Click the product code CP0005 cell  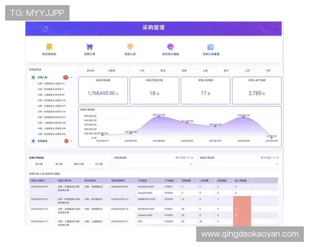[171, 221]
